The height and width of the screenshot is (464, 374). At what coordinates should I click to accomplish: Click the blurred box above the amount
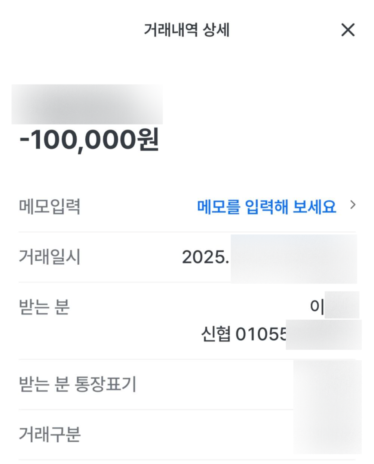[87, 104]
